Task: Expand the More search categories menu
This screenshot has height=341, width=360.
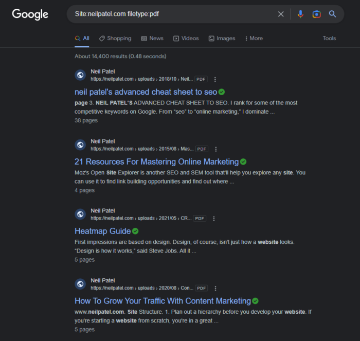Action: point(254,39)
